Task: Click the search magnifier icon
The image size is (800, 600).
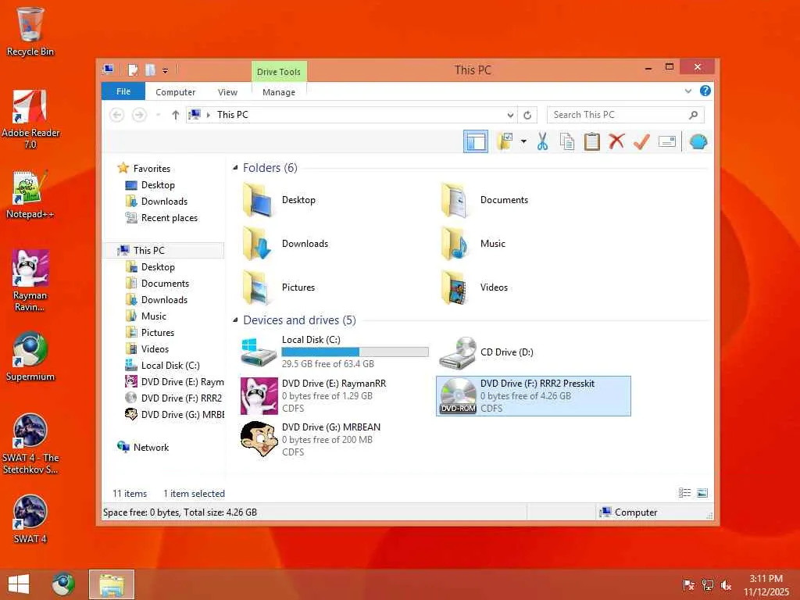Action: pyautogui.click(x=693, y=115)
